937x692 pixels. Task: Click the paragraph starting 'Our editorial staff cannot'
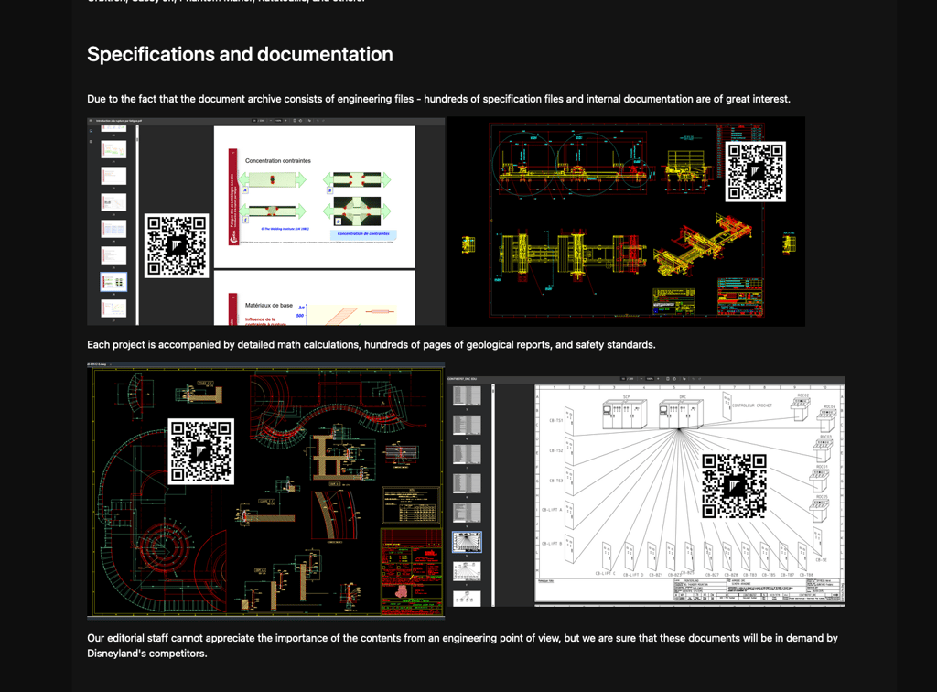[462, 645]
